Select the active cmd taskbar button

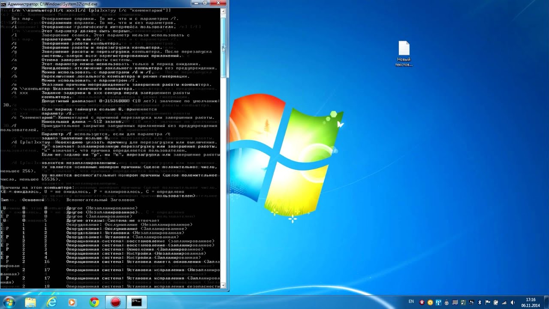pos(137,302)
